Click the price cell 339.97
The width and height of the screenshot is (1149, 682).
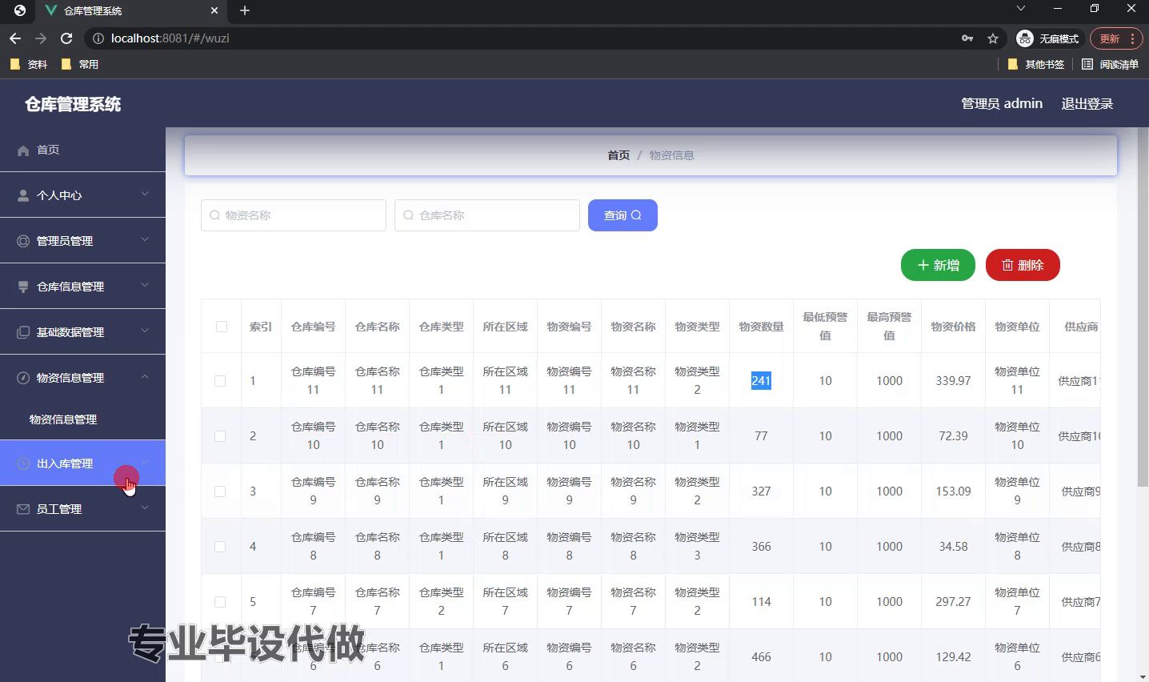pyautogui.click(x=953, y=381)
